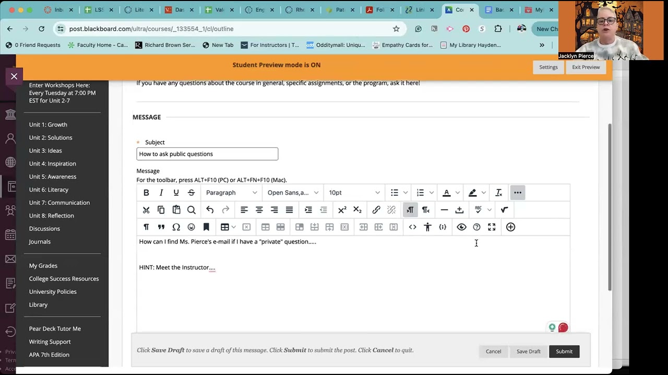
Task: Expand the text color options arrow
Action: 458,193
